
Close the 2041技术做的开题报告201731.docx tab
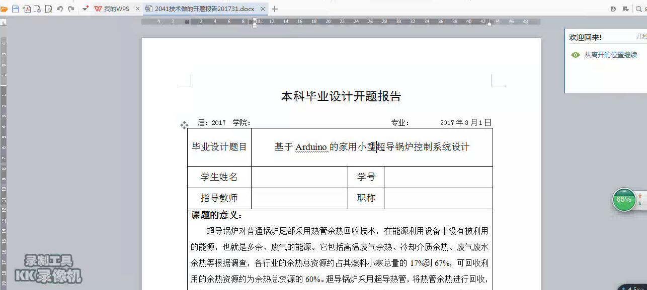point(263,9)
